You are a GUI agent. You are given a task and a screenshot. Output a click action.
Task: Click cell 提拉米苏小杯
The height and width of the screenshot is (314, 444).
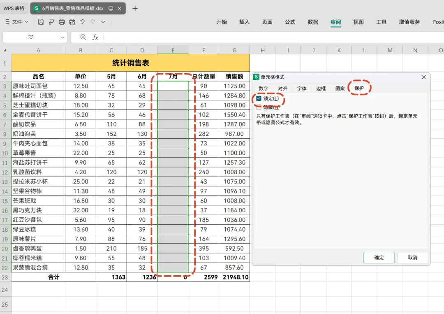tap(38, 181)
